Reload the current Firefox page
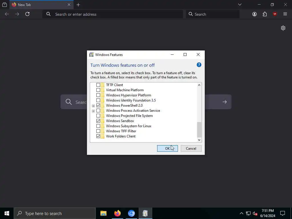The width and height of the screenshot is (292, 219). pos(27,14)
